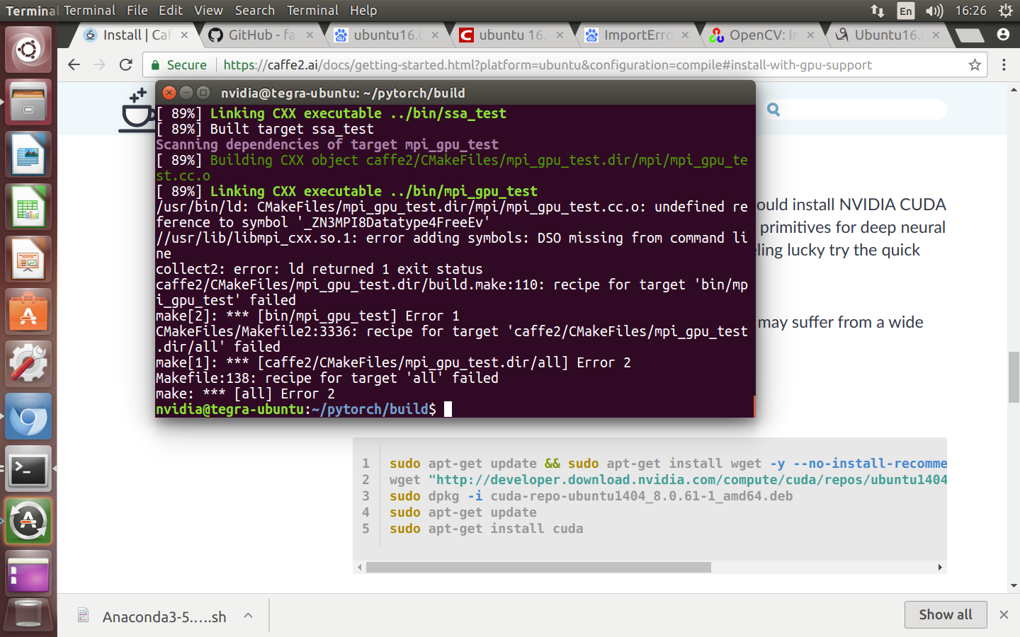Viewport: 1020px width, 637px height.
Task: Open Ubuntu Software Center icon
Action: coord(28,311)
